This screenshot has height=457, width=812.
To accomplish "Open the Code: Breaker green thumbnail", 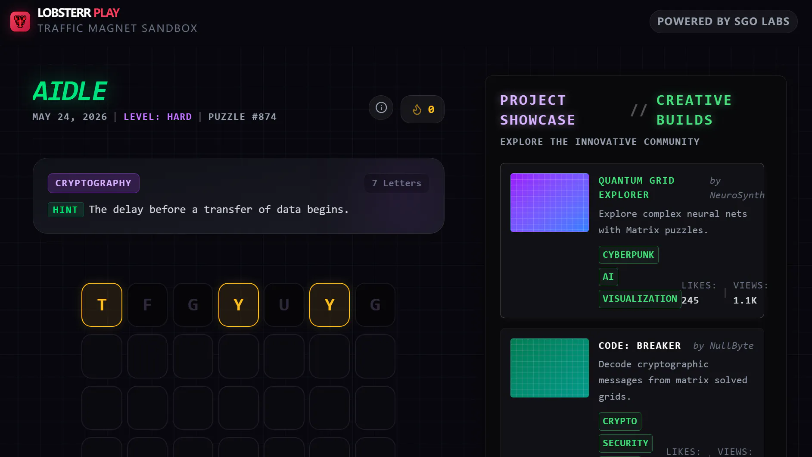I will [550, 368].
